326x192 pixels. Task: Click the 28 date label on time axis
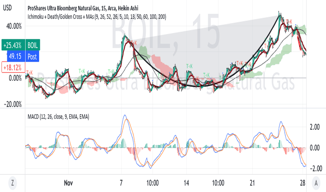click(303, 183)
